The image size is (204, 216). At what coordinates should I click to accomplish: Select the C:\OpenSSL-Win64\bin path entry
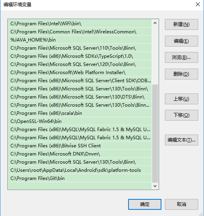[x=80, y=121]
